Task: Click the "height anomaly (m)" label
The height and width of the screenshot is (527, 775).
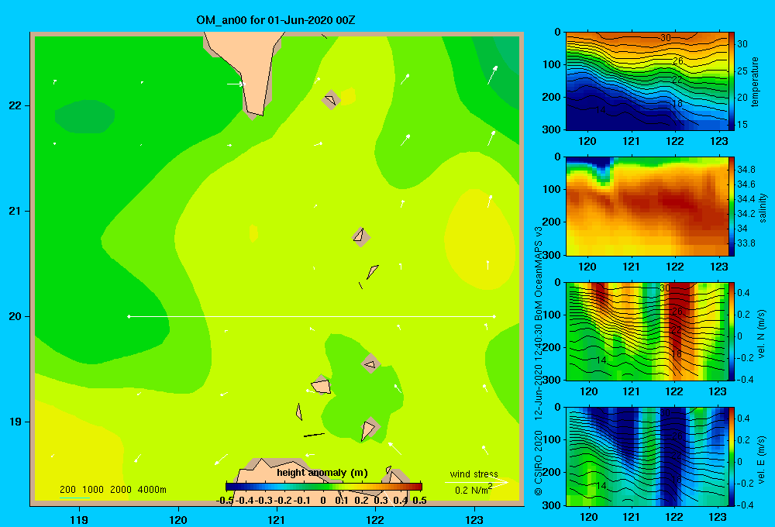Action: 322,473
